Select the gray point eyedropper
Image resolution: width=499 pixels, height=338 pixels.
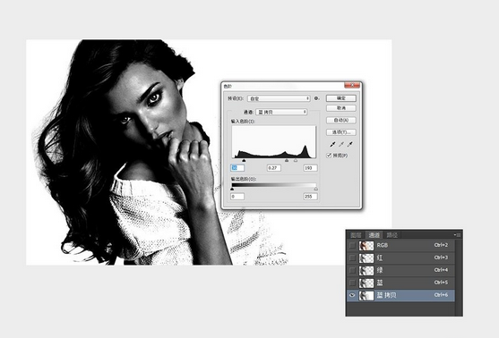(x=341, y=145)
